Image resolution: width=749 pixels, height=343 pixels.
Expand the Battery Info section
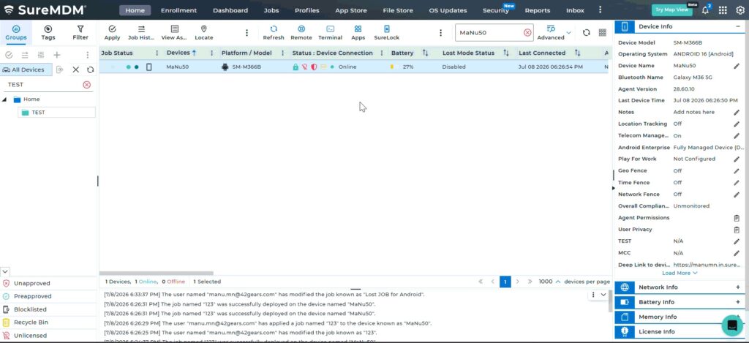737,302
